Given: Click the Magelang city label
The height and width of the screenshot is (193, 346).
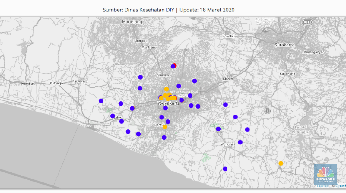Looking at the screenshot, I should [x=132, y=22].
